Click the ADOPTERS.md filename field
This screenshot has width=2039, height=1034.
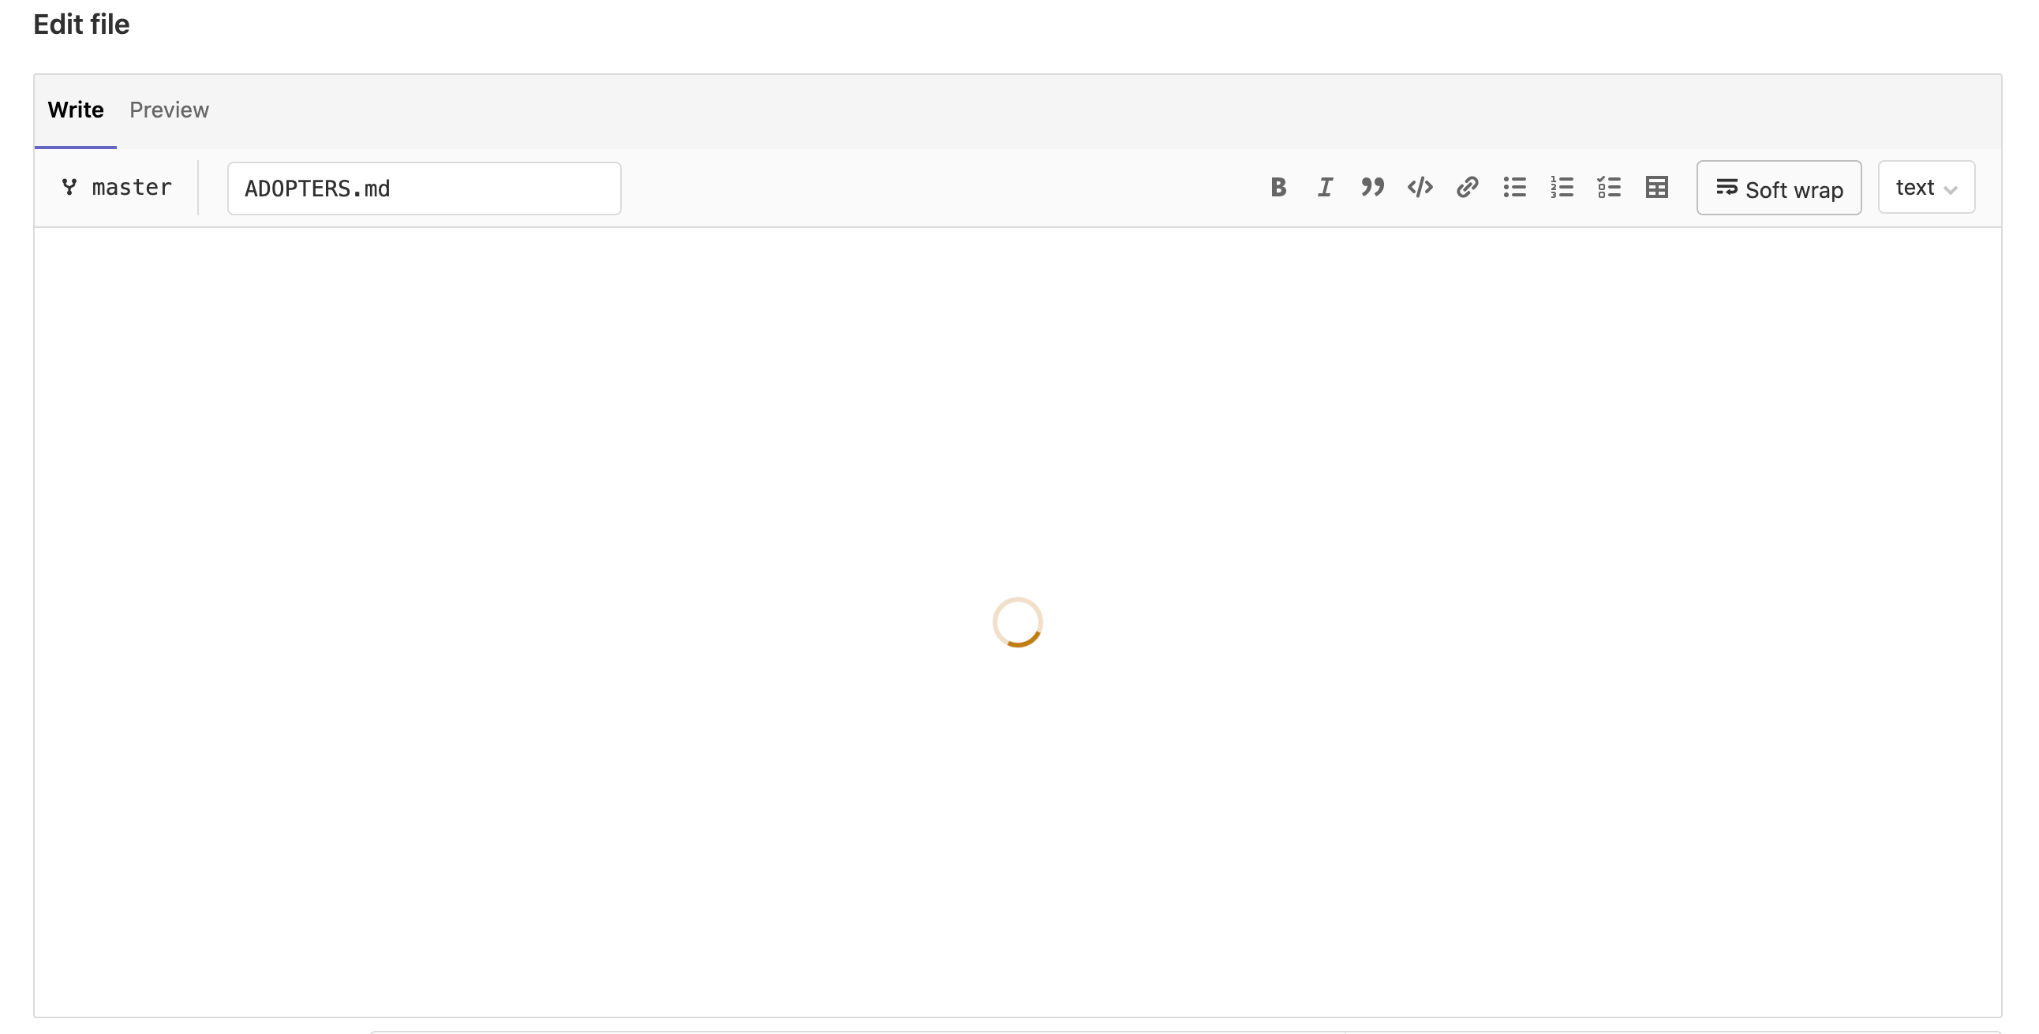(424, 187)
